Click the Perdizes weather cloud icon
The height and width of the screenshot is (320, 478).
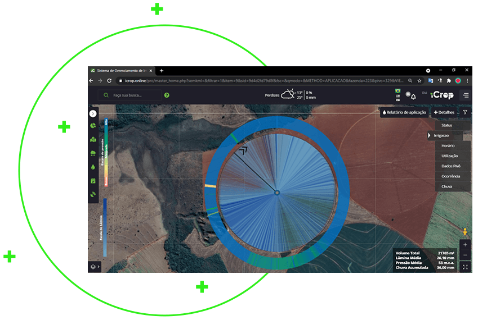pyautogui.click(x=288, y=94)
